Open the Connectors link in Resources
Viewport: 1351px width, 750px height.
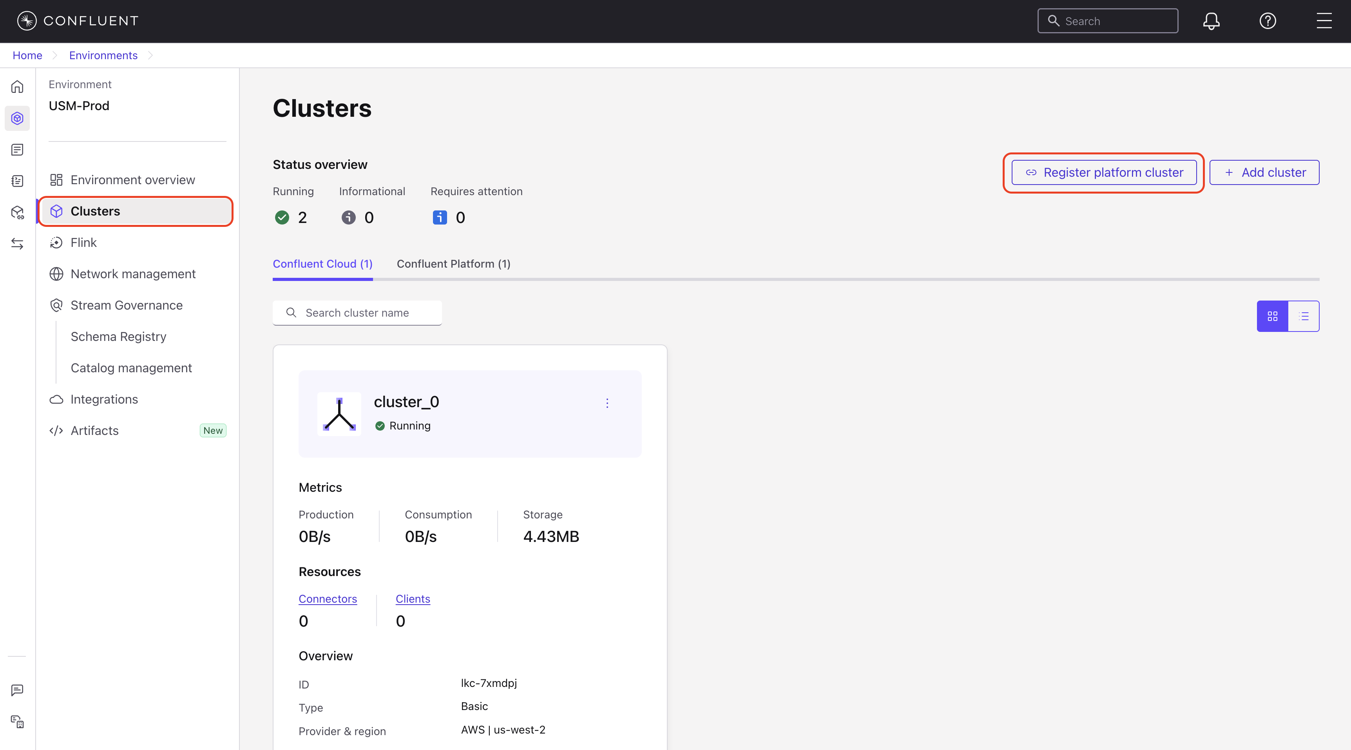(328, 598)
